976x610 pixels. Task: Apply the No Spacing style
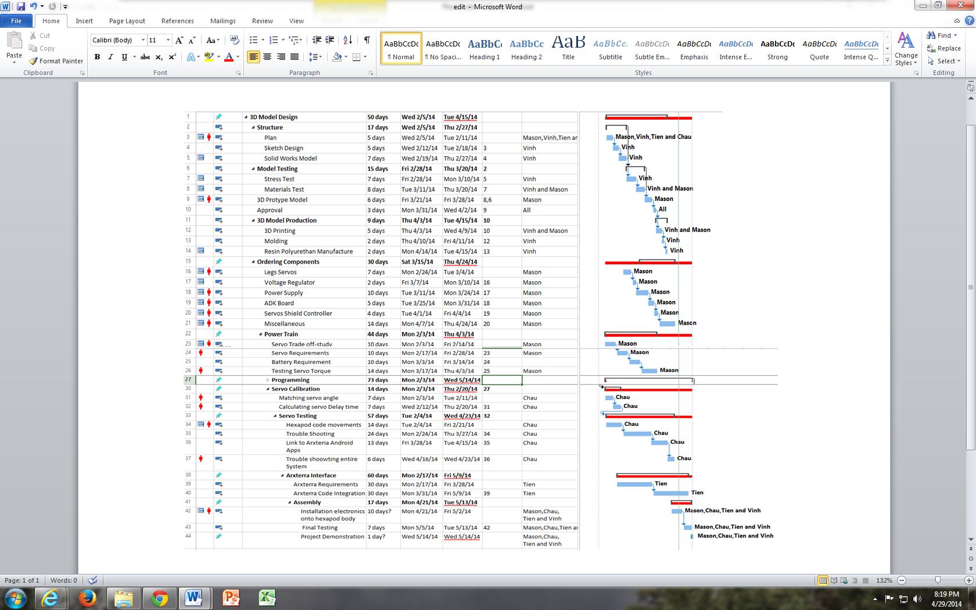(x=443, y=49)
